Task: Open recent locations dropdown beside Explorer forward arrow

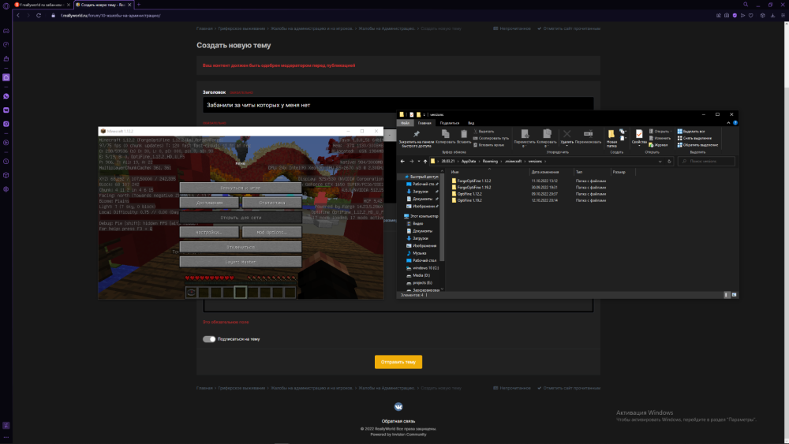Action: click(x=419, y=162)
